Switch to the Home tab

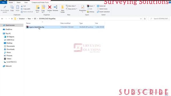click(x=11, y=2)
